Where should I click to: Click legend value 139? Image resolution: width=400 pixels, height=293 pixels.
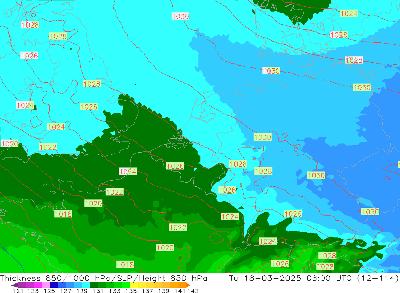pyautogui.click(x=164, y=291)
